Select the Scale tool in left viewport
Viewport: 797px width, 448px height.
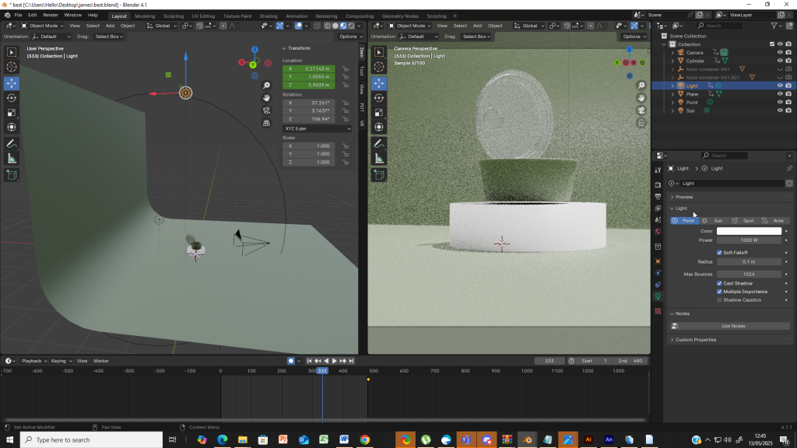(x=12, y=112)
